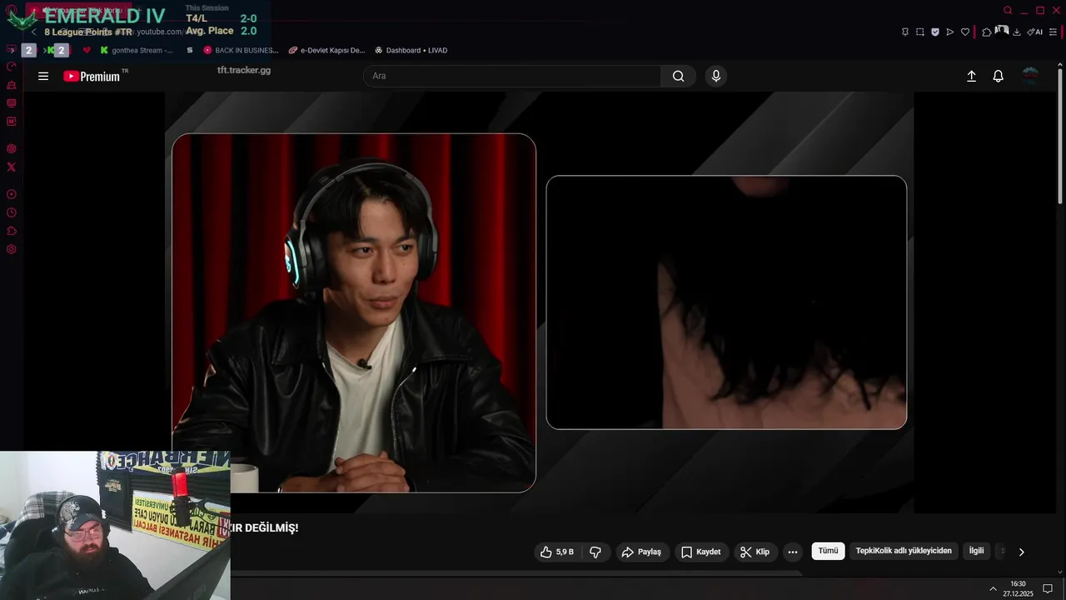Open the send/flow arrow icon in toolbar
Image resolution: width=1066 pixels, height=600 pixels.
coord(950,32)
